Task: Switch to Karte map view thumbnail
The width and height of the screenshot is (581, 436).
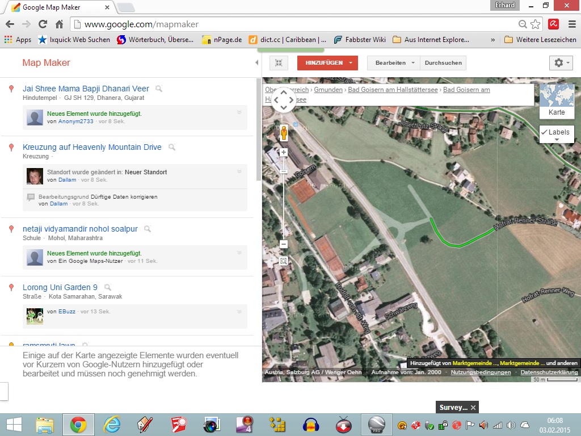Action: tap(557, 100)
